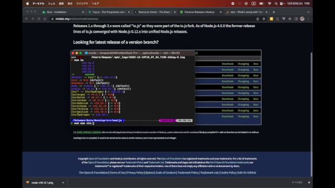Open the Cookie Policy footer link
The width and height of the screenshot is (335, 188).
tap(228, 173)
